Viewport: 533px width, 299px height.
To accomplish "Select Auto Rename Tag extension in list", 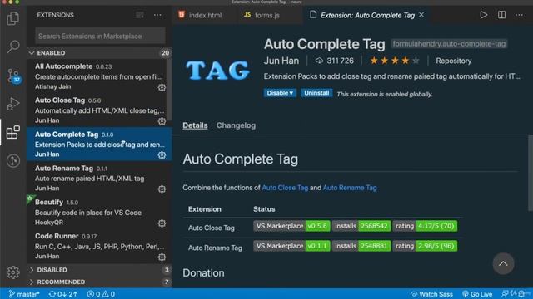I will pyautogui.click(x=98, y=178).
